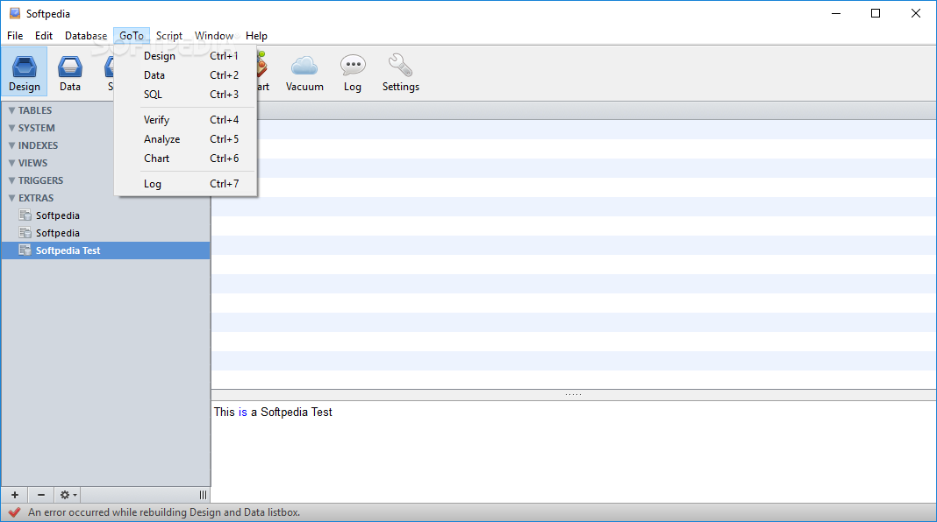Close the Softpedia window
Viewport: 937px width, 522px height.
click(x=915, y=13)
